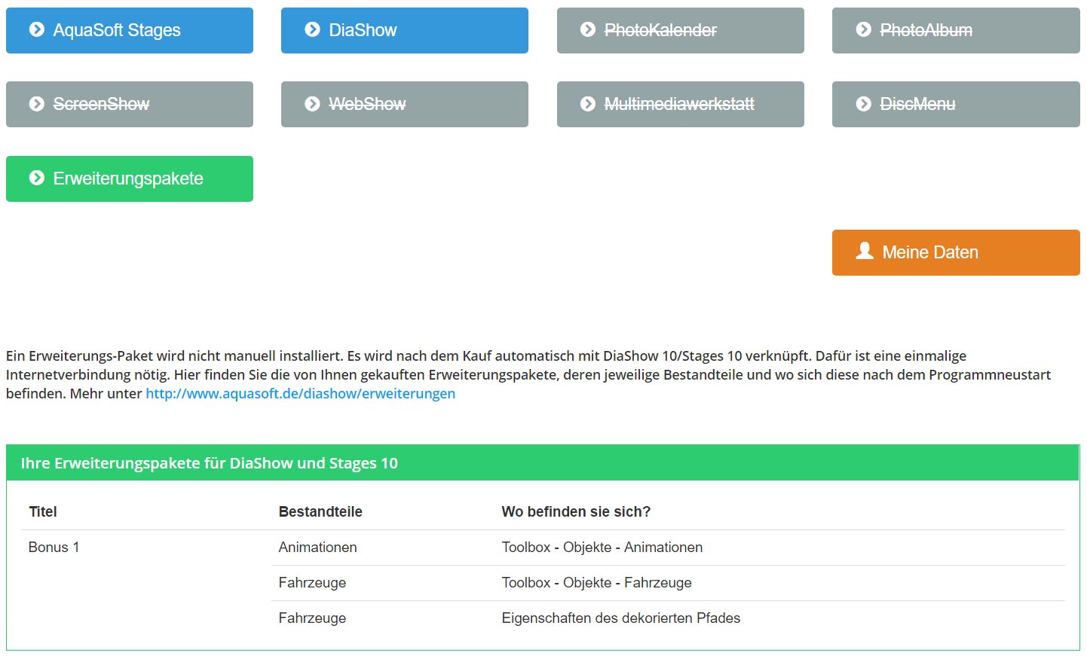Image resolution: width=1087 pixels, height=656 pixels.
Task: Click the arrow icon on AquaSoft Stages
Action: pos(36,29)
